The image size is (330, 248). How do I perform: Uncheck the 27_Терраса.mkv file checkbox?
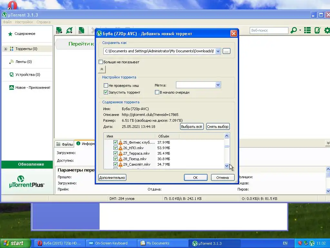point(115,153)
